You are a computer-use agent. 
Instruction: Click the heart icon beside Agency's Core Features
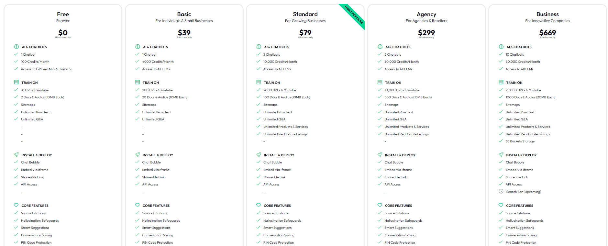[380, 205]
